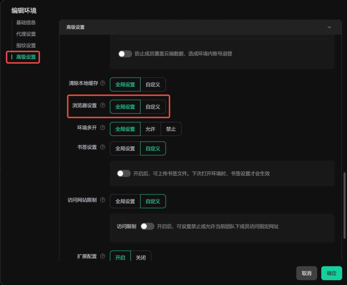Click help icon beside 书签设置
The height and width of the screenshot is (285, 347).
tap(103, 147)
